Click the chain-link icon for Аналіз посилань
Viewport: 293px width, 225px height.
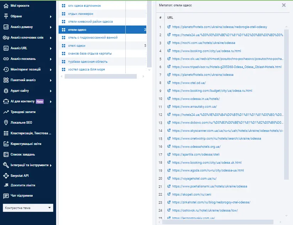[x=6, y=59]
